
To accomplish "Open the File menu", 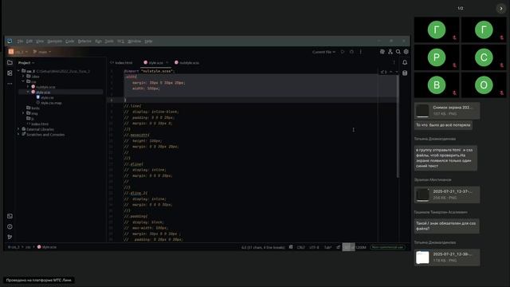I will (20, 41).
